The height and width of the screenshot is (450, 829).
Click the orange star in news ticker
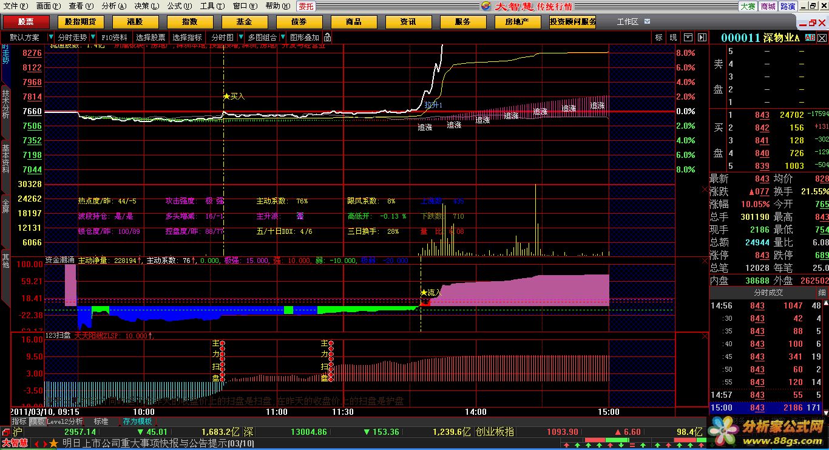(x=54, y=443)
